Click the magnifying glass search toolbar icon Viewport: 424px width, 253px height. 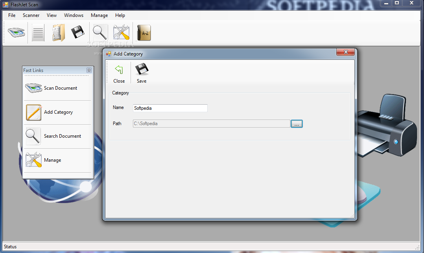[100, 33]
